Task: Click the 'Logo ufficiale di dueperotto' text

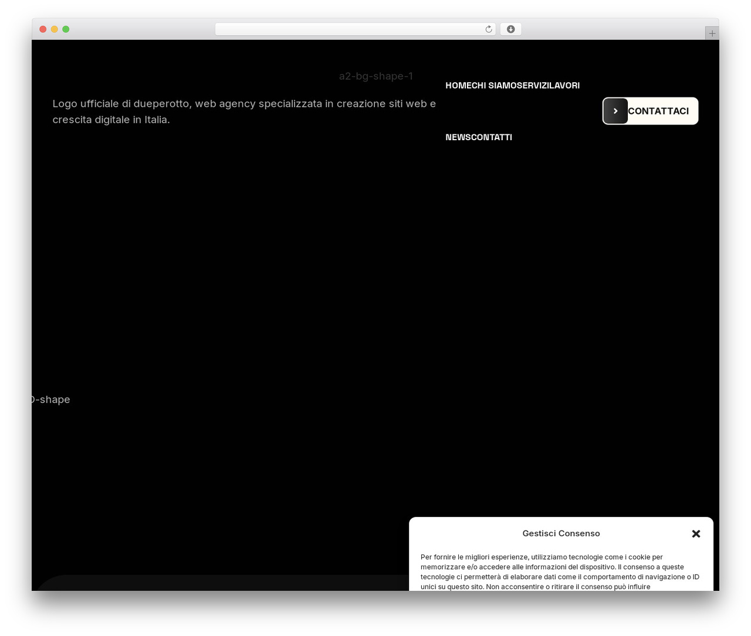Action: pos(244,111)
